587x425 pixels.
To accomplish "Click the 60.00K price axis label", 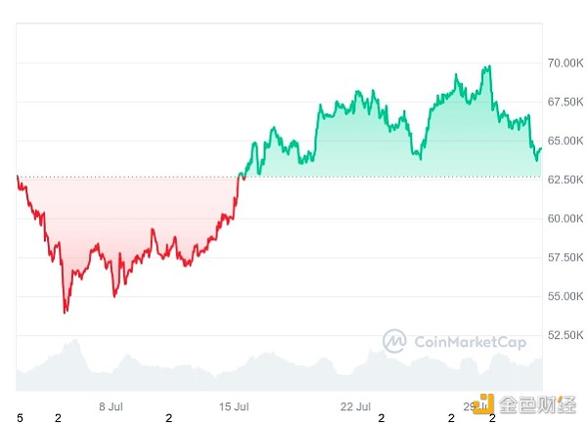I will coord(566,218).
